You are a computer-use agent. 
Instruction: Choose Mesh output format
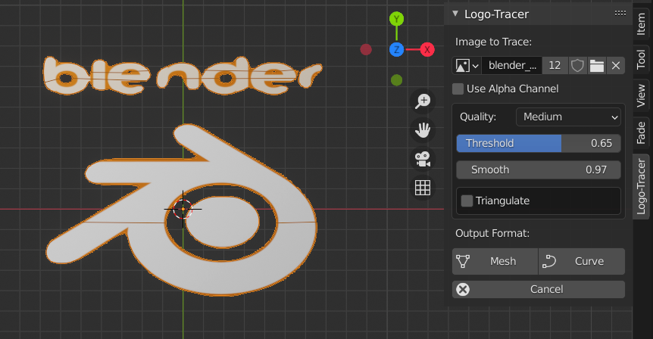pos(495,261)
